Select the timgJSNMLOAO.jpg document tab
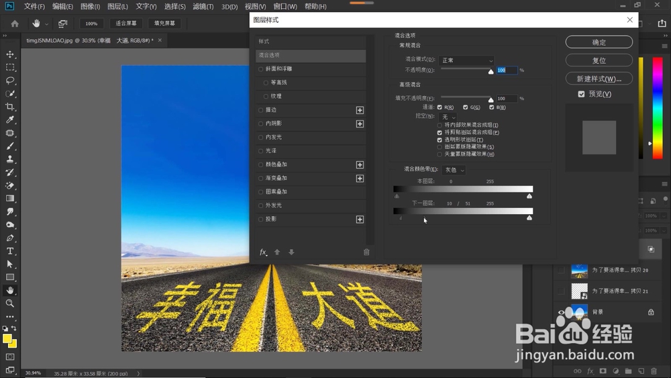The height and width of the screenshot is (378, 671). pyautogui.click(x=90, y=40)
